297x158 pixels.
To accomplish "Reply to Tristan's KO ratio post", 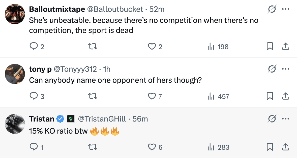I will pyautogui.click(x=34, y=147).
